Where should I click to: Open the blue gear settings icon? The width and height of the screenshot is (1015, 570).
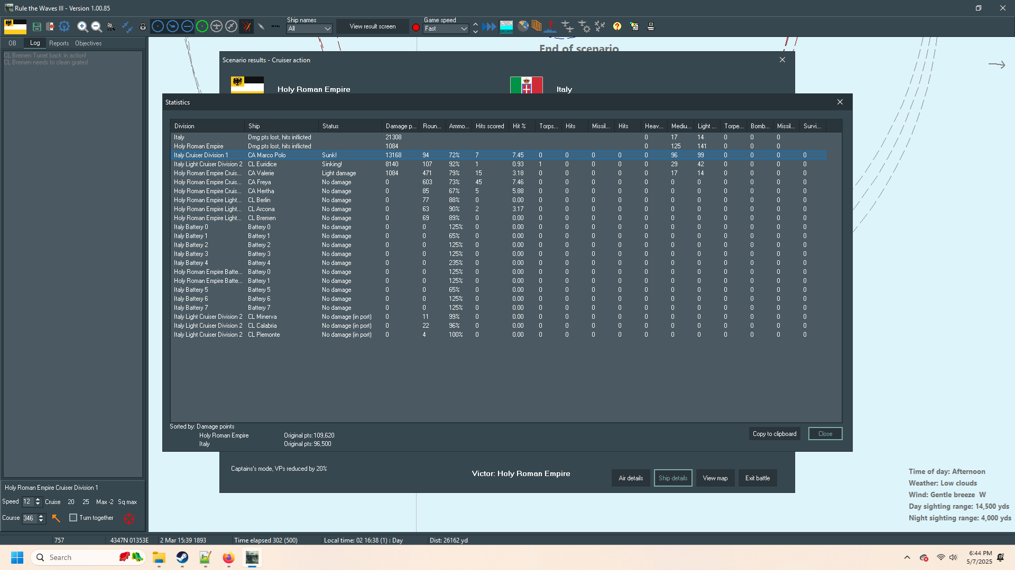tap(64, 26)
